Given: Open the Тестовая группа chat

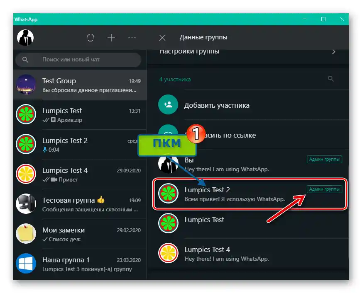Looking at the screenshot, I should 80,204.
